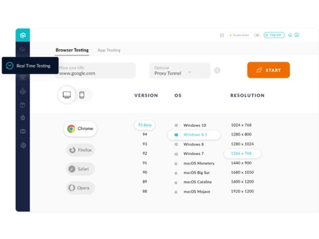319x239 pixels.
Task: Select Chrome version 92
Action: pos(145,154)
